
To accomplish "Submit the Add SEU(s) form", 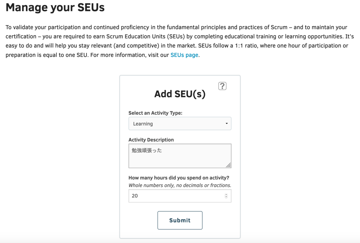I will [180, 220].
